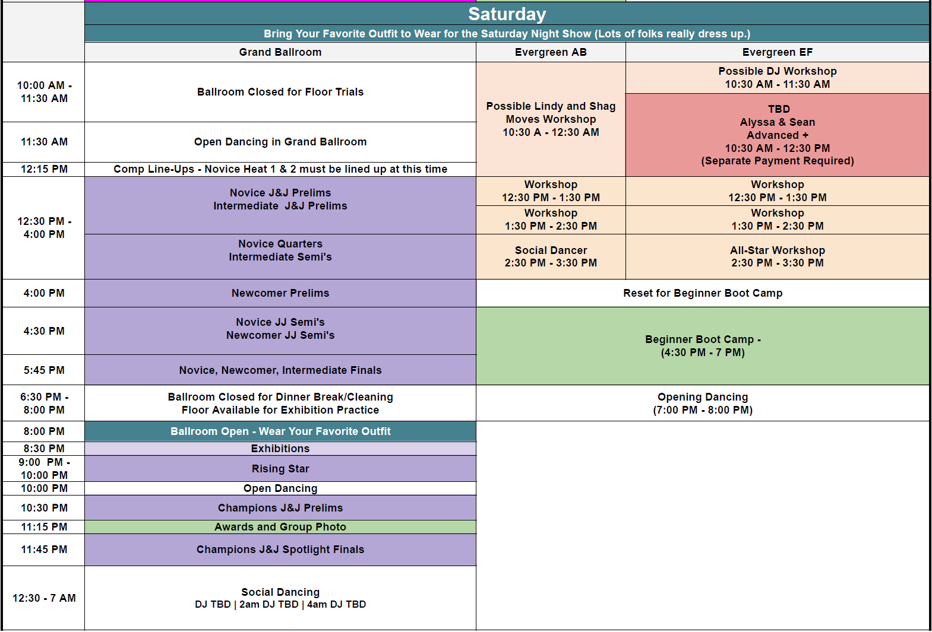Click the Social Dancing DJ TBD cell

click(280, 598)
